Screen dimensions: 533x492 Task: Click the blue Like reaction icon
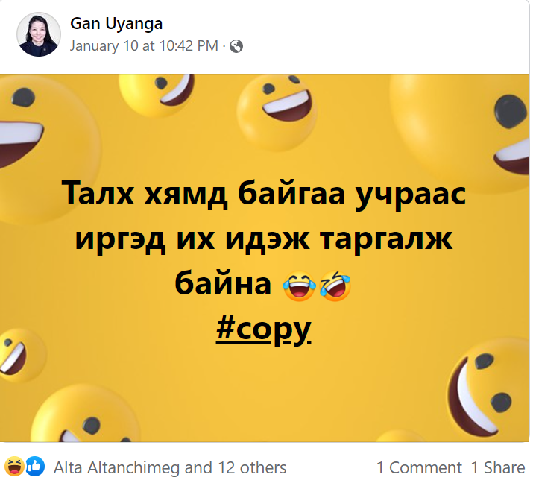click(35, 466)
